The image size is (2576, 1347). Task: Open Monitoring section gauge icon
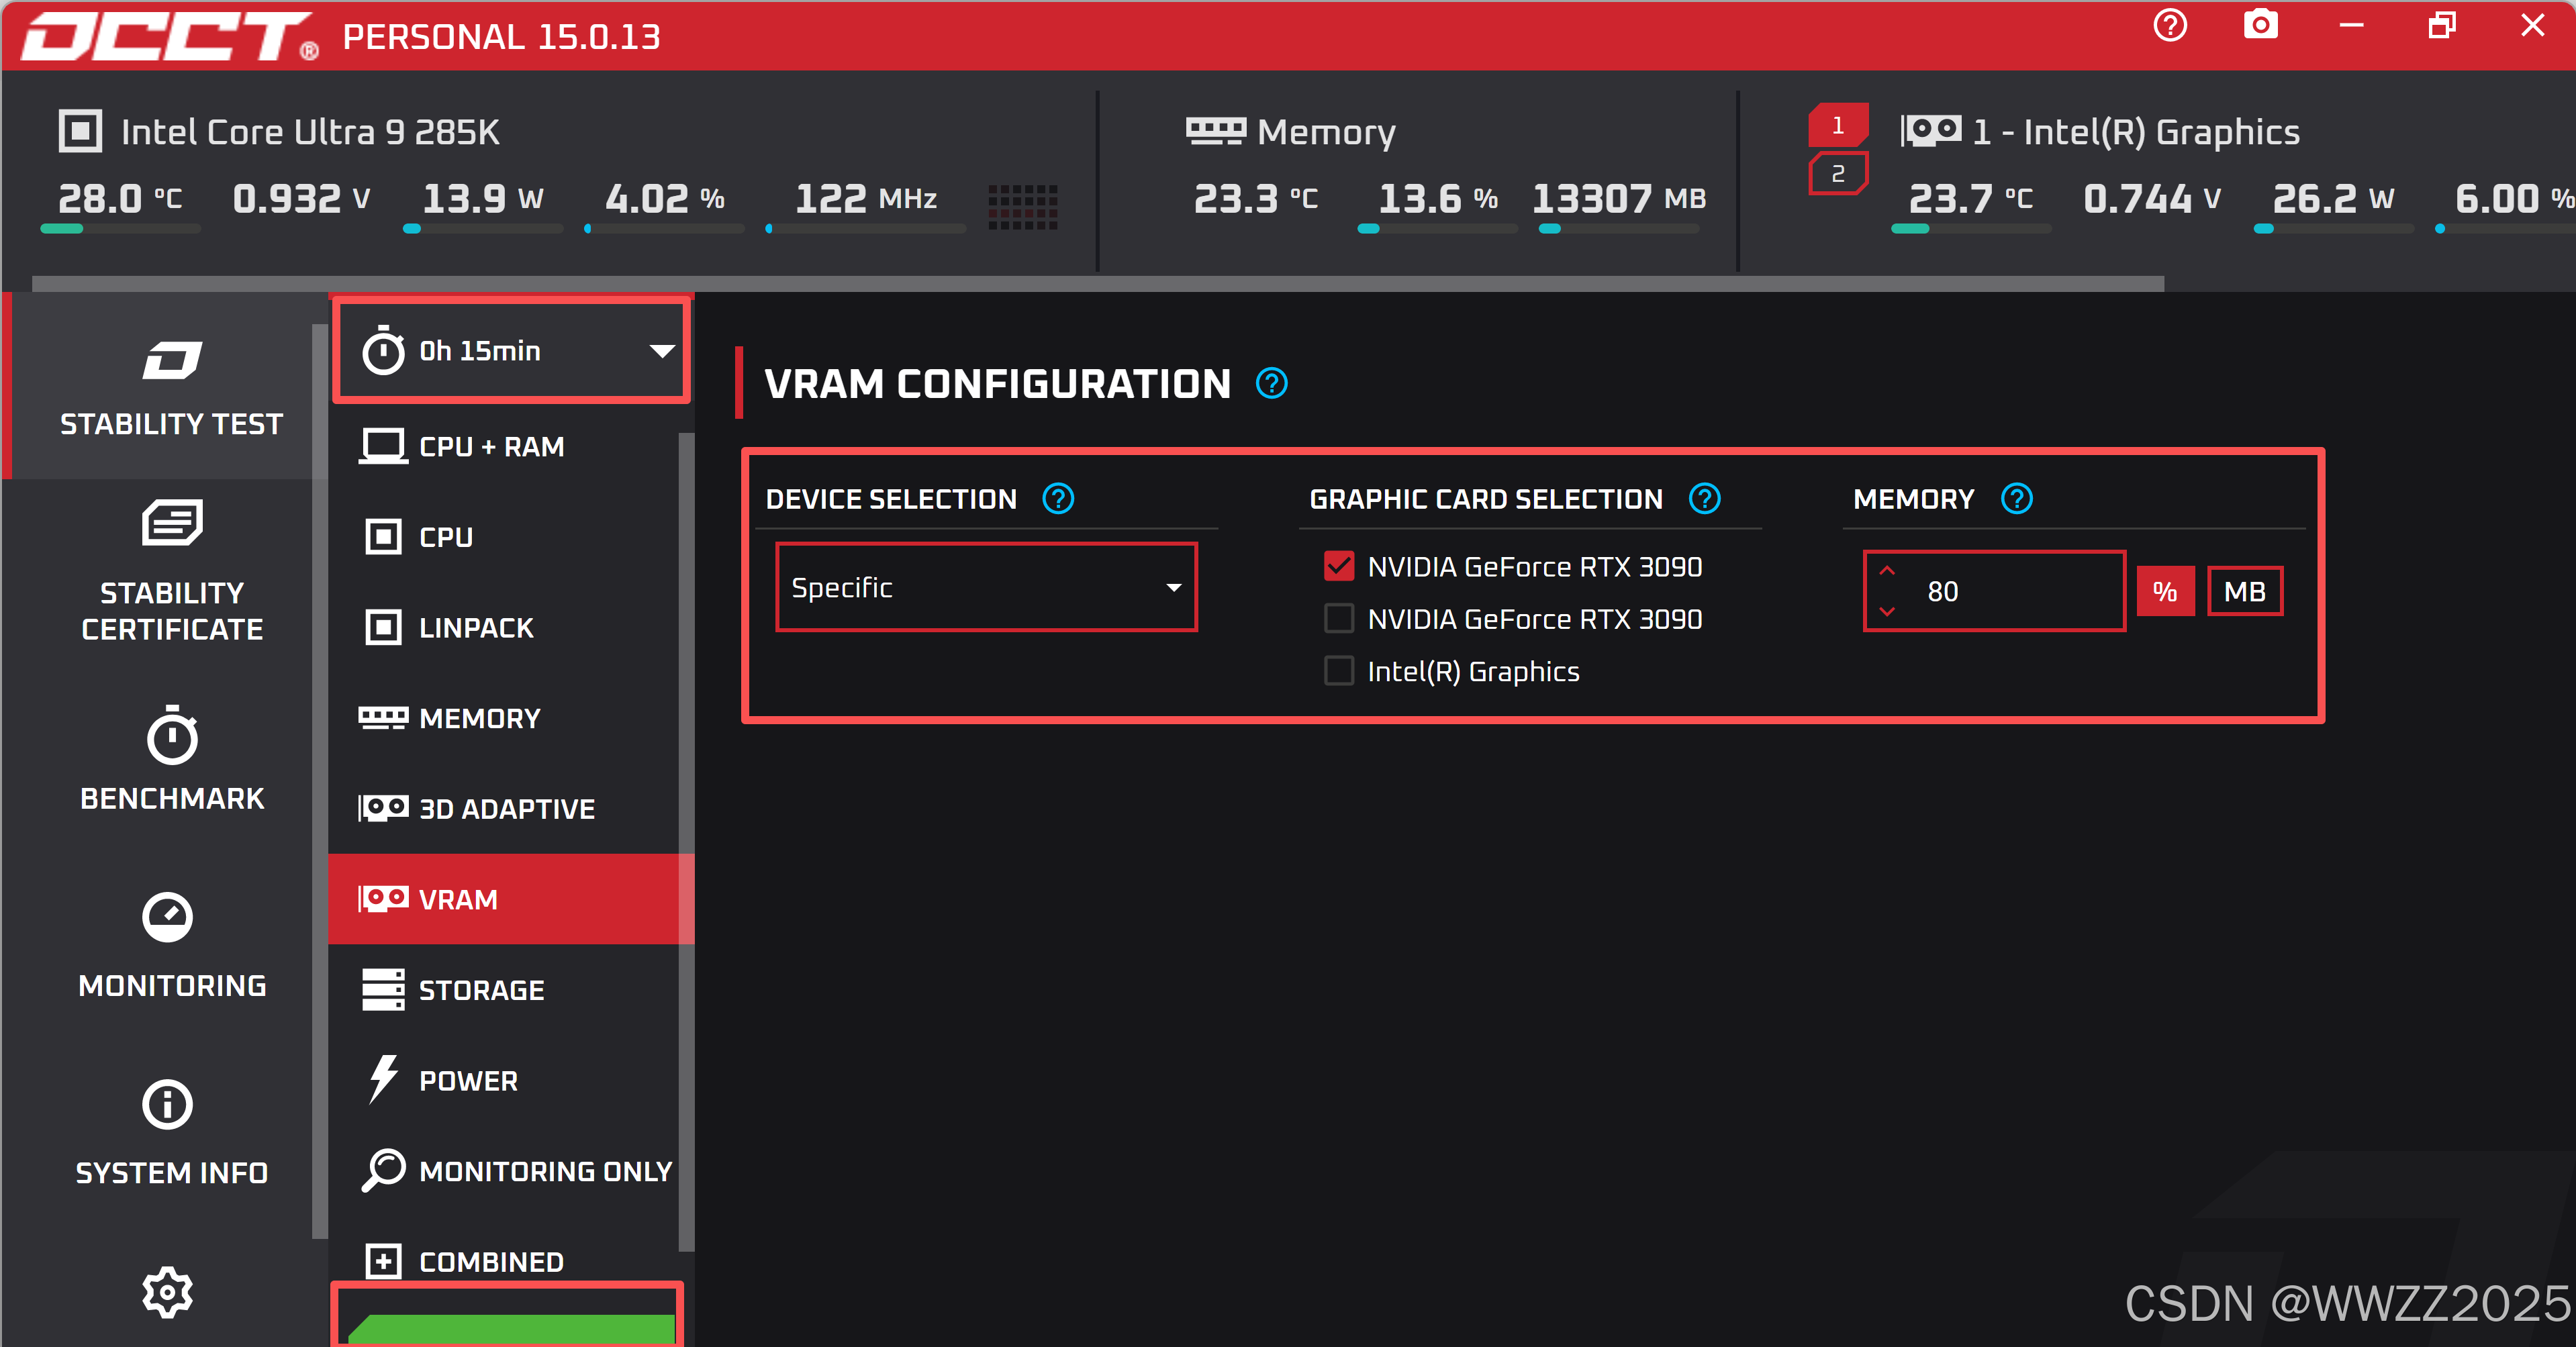coord(167,916)
